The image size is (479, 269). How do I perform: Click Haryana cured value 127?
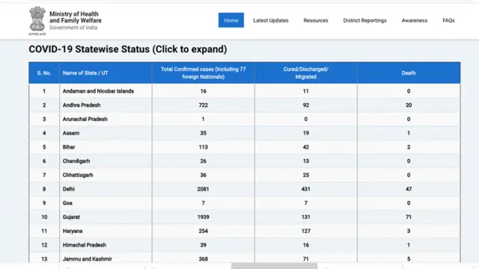tap(306, 231)
